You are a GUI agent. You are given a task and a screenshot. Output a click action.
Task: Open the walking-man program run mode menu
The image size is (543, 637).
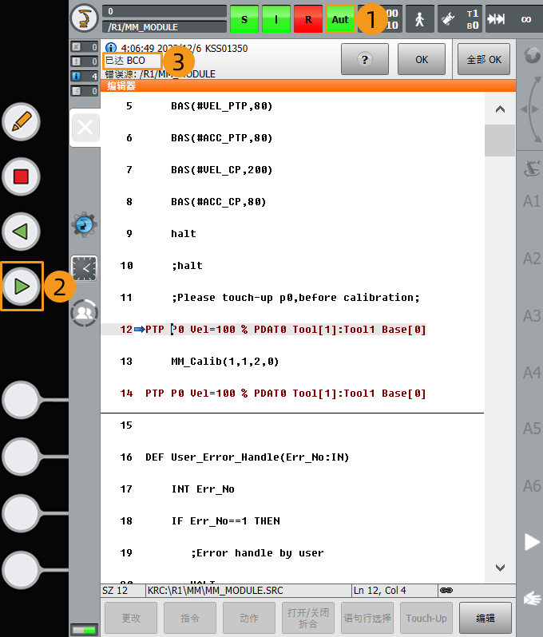tap(420, 19)
